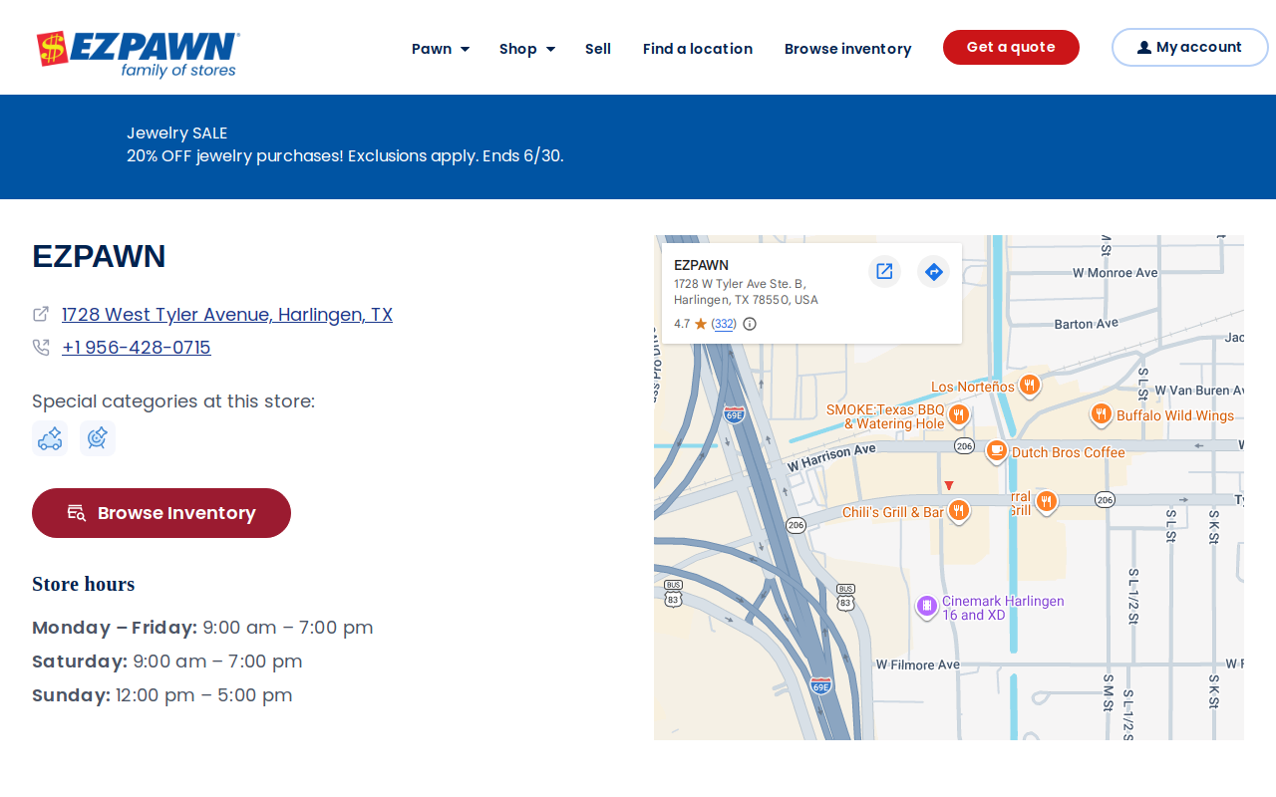1276x797 pixels.
Task: Select the car special category icon
Action: point(50,438)
